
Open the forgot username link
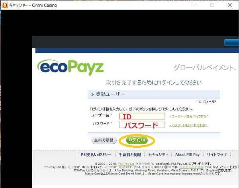pos(189,117)
